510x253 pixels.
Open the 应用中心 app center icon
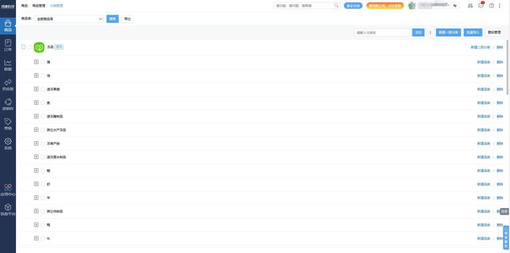[x=8, y=190]
